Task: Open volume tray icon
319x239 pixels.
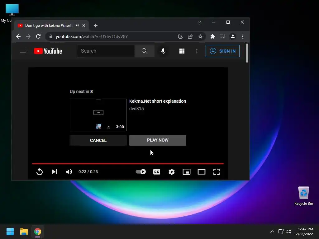Action: point(288,232)
